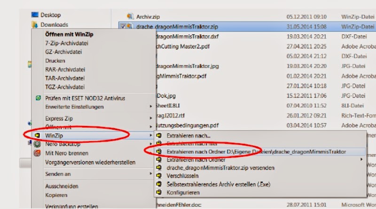Select 'Vorgängerversionen wiederherstellen'
The image size is (376, 209).
(90, 162)
